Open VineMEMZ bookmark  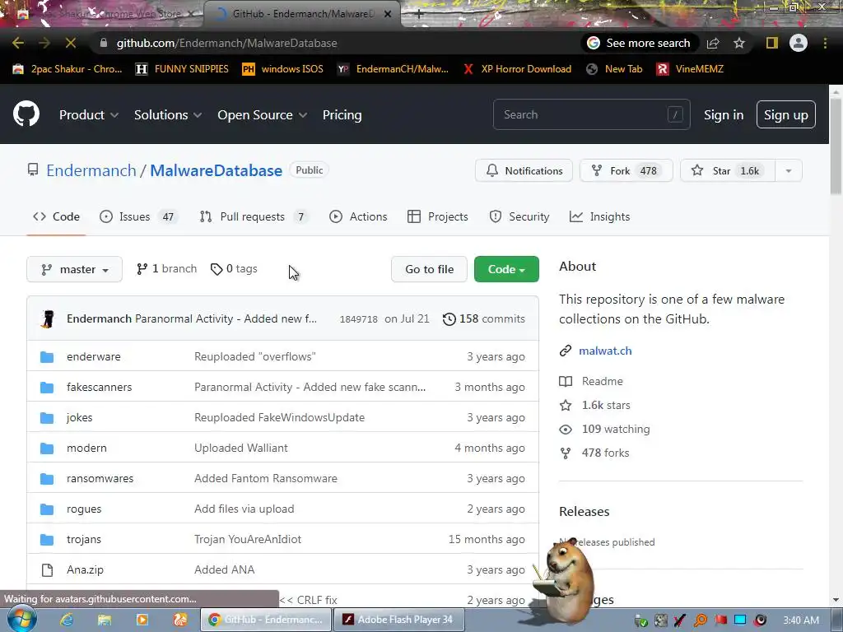691,69
